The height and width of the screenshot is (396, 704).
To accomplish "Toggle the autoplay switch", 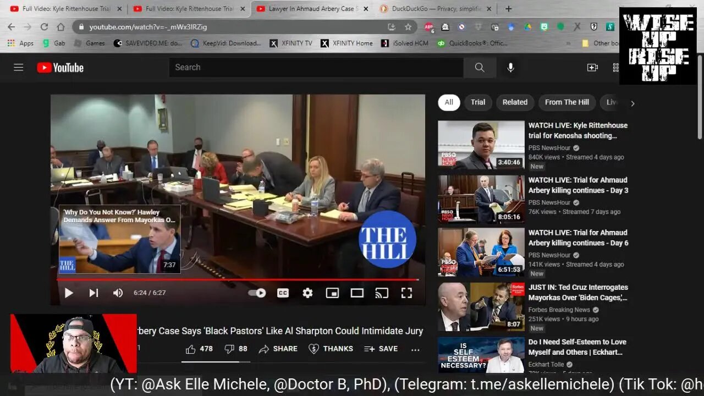I will pyautogui.click(x=257, y=293).
